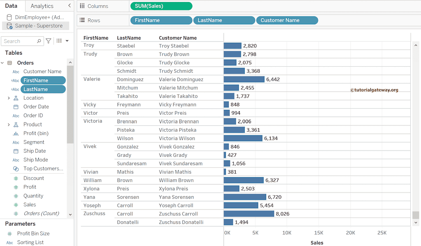Expand the Location hierarchy
The width and height of the screenshot is (421, 246).
tap(8, 97)
